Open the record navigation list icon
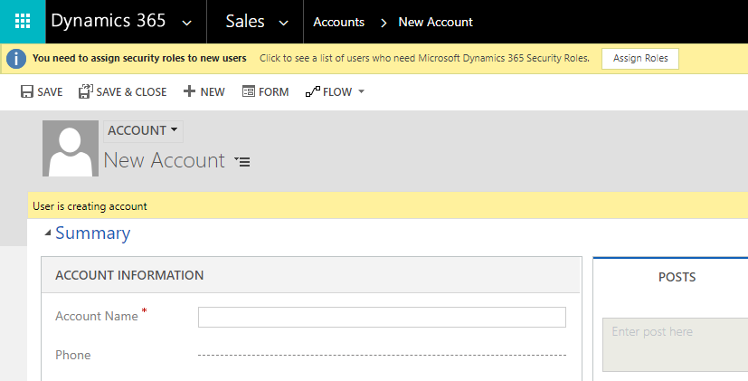Image resolution: width=748 pixels, height=381 pixels. 242,162
